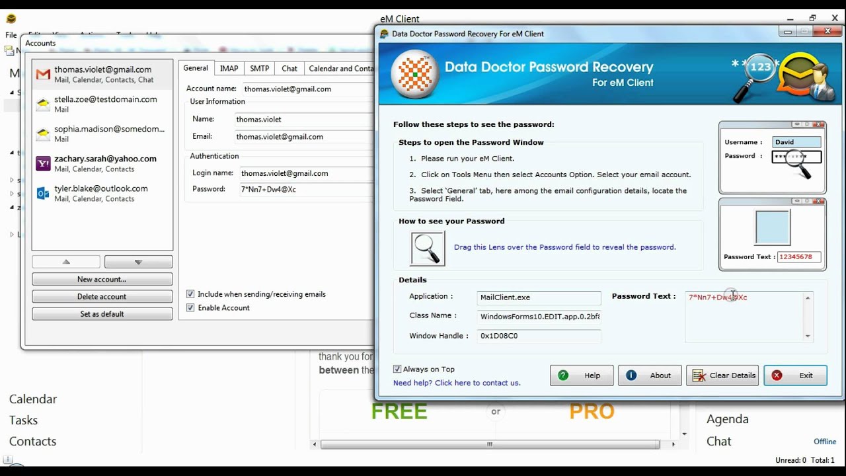Click the New account... button

[x=102, y=280]
